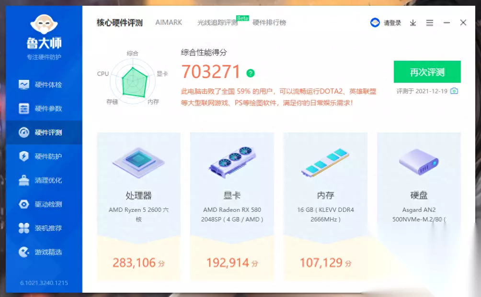Click the version number 6.1021.3240.1215
This screenshot has width=481, height=297.
pos(44,283)
